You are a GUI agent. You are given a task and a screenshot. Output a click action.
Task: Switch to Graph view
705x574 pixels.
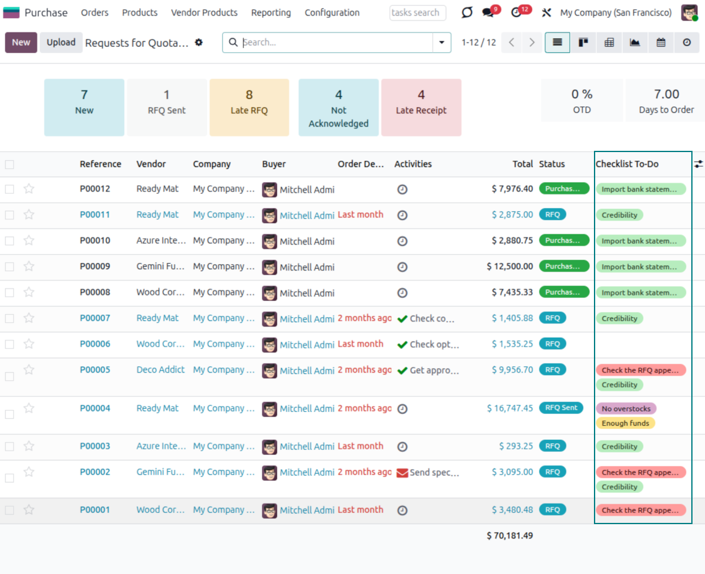pos(634,42)
